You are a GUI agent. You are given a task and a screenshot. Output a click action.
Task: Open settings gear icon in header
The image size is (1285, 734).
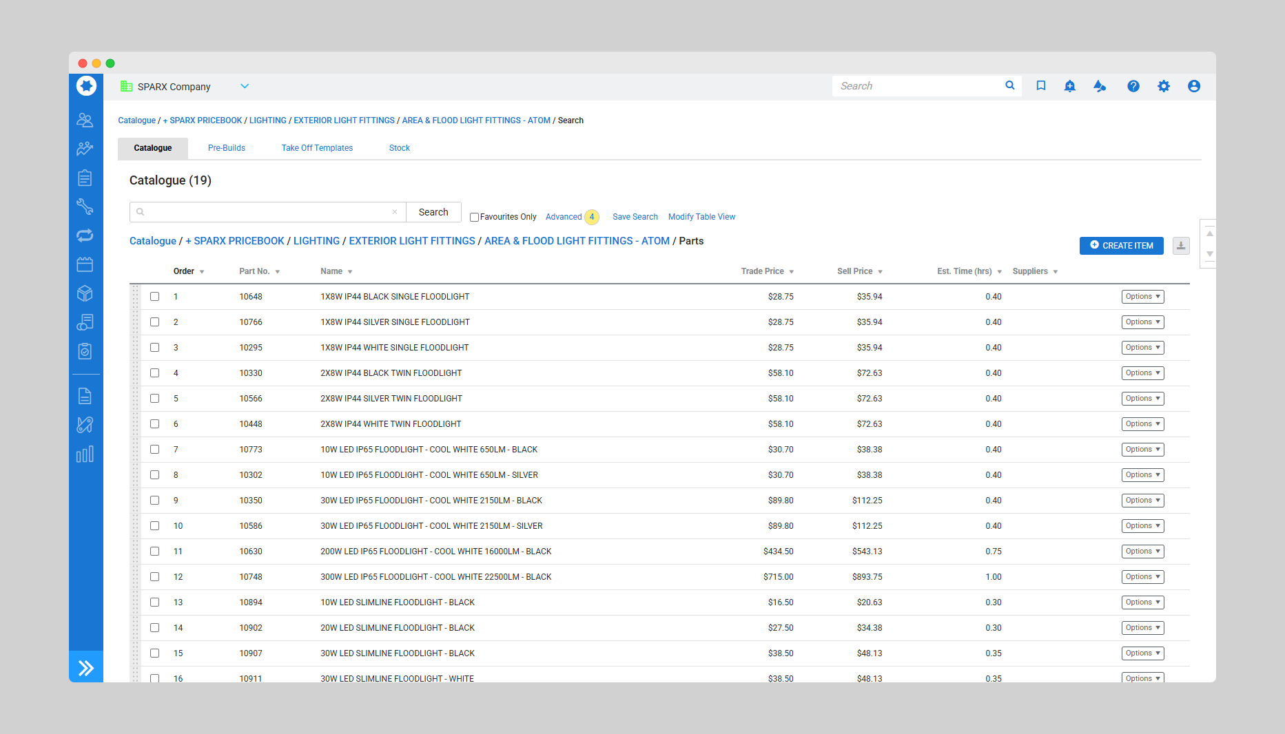click(x=1163, y=86)
